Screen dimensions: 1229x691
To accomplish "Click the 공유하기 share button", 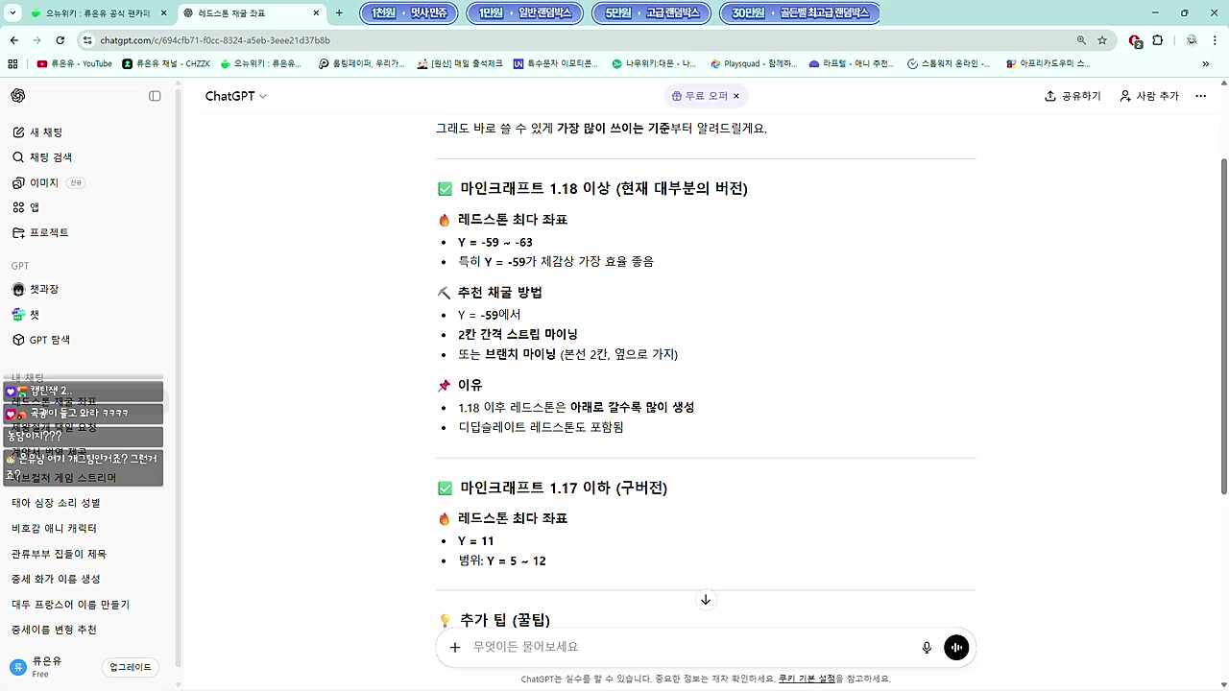I will 1072,96.
